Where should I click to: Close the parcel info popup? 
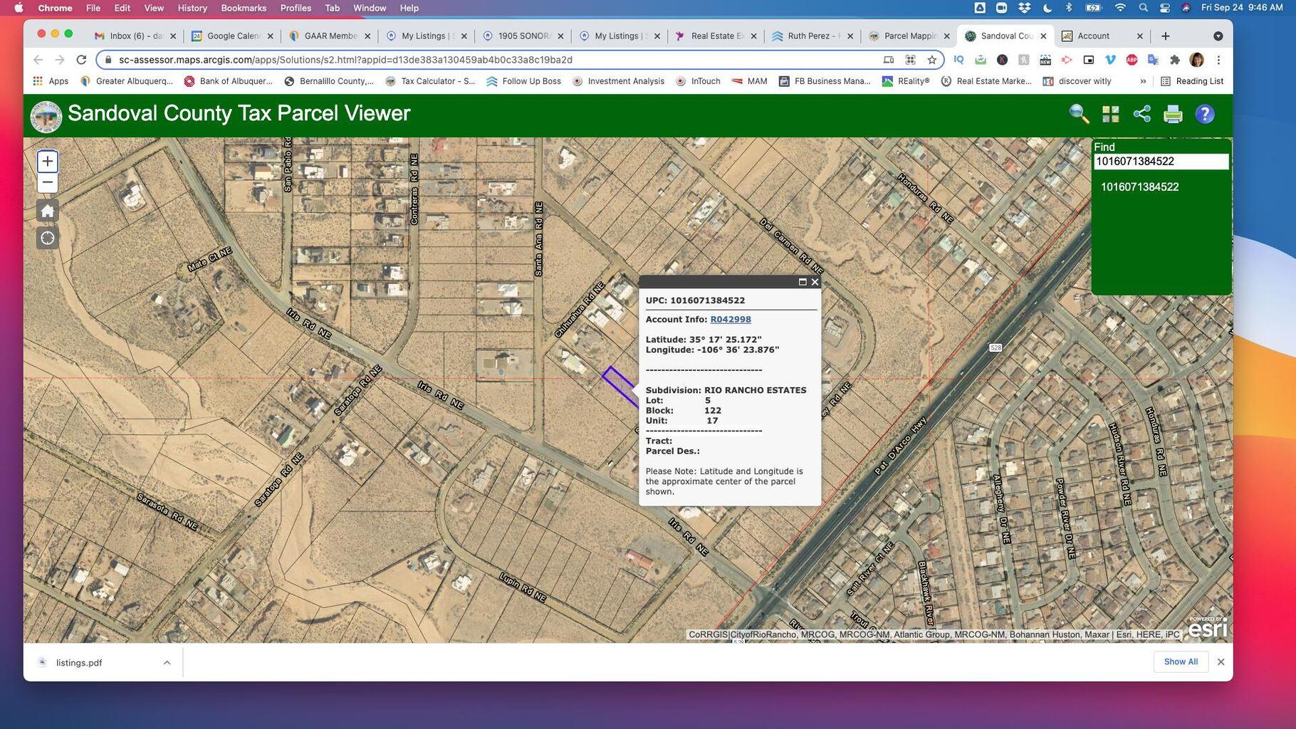point(815,282)
